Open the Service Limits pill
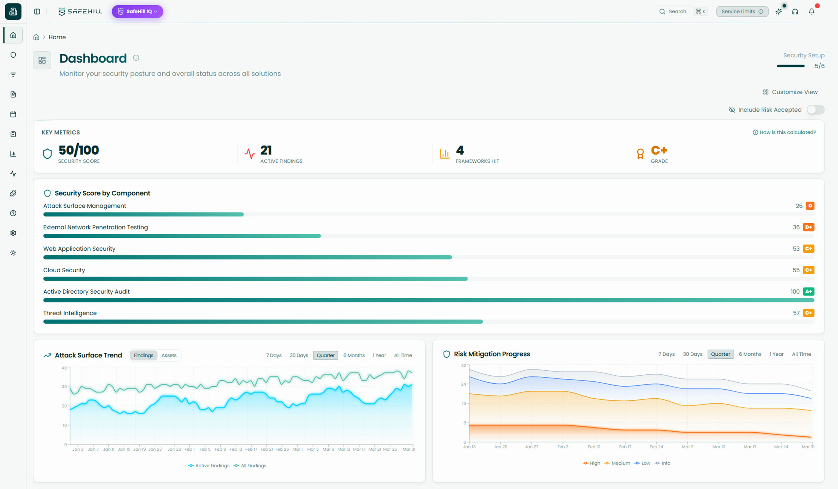Viewport: 838px width, 489px height. (742, 12)
